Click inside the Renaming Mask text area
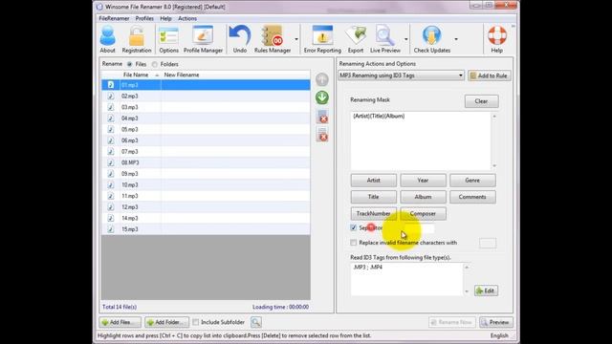Image resolution: width=612 pixels, height=344 pixels. [421, 140]
